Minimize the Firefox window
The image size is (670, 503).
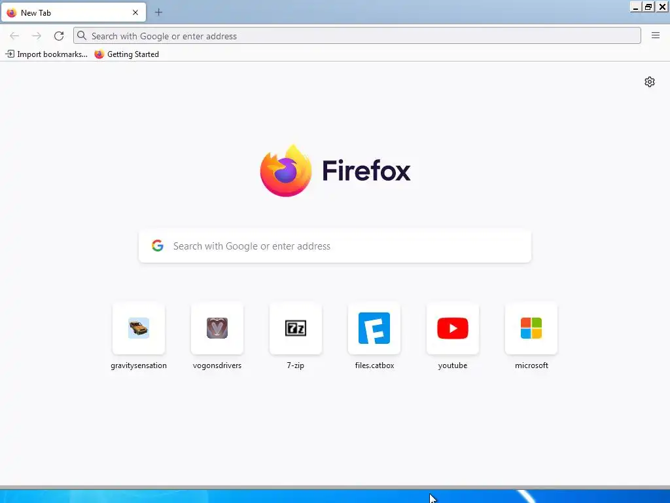point(636,7)
